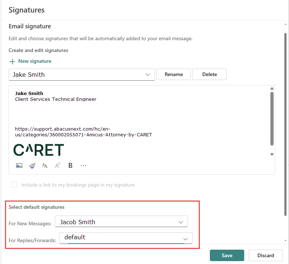Click the New signature link
Viewport: 289px width, 264px height.
(x=35, y=61)
